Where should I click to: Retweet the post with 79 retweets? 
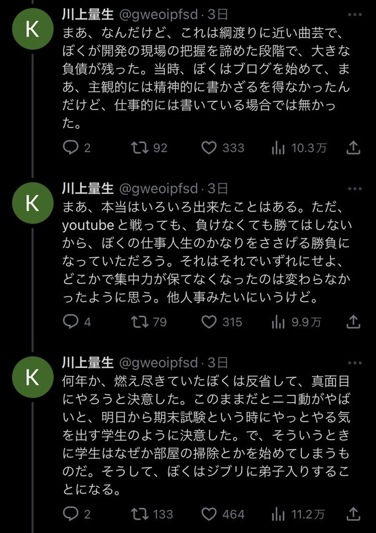pyautogui.click(x=149, y=322)
